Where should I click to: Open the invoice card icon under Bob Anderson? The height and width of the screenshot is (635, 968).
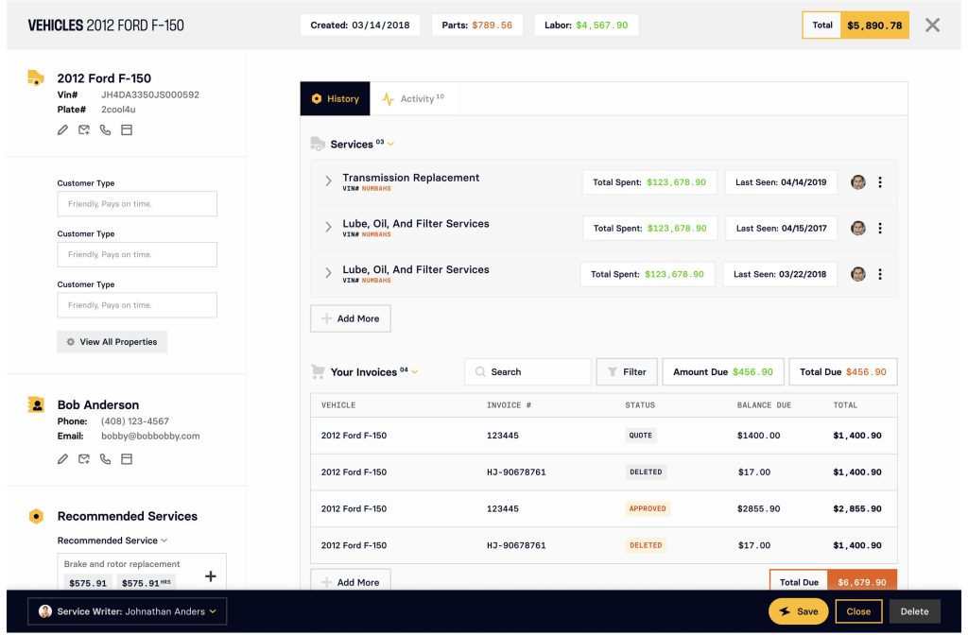(x=128, y=459)
